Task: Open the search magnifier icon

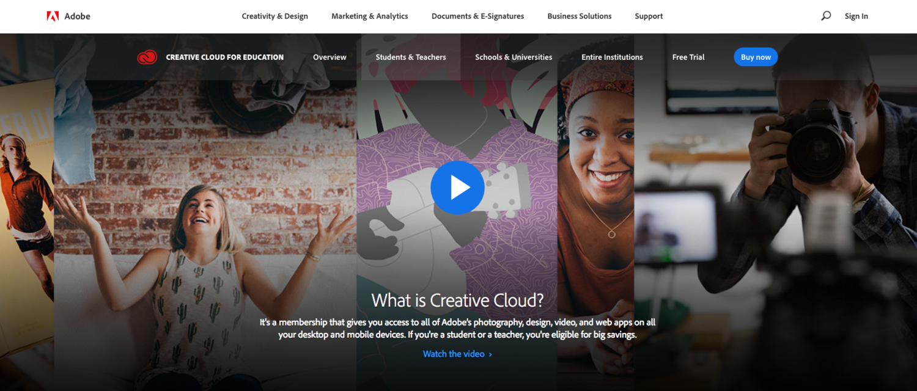Action: tap(826, 16)
